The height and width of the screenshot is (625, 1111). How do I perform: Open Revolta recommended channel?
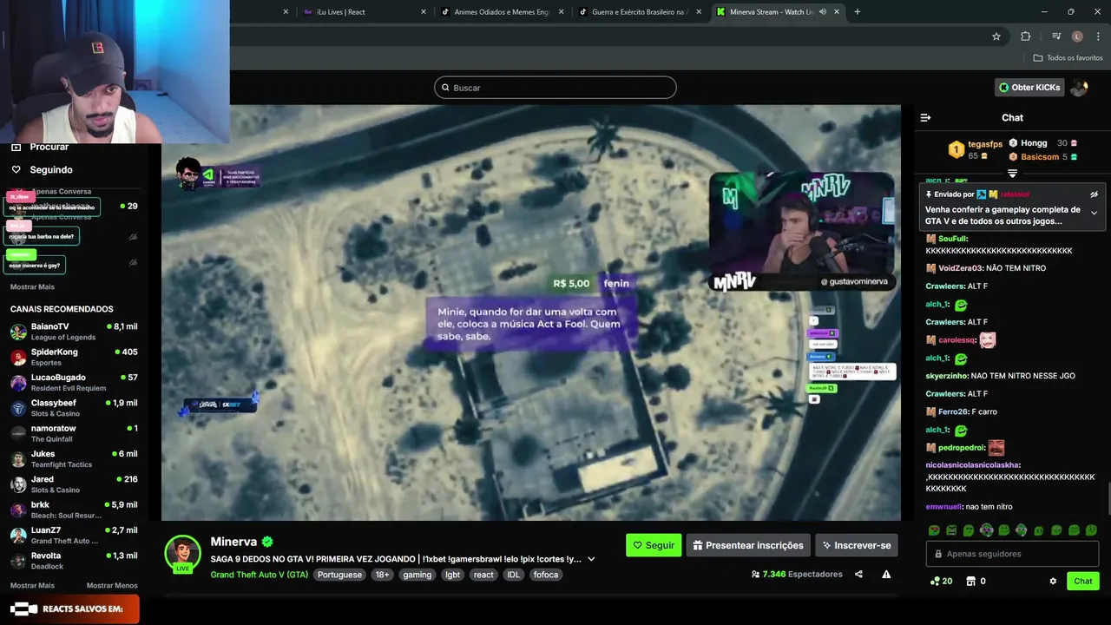[x=74, y=561]
